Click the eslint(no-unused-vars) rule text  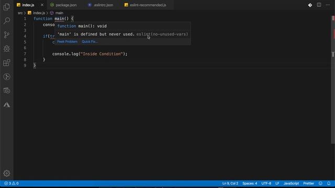coord(162,34)
